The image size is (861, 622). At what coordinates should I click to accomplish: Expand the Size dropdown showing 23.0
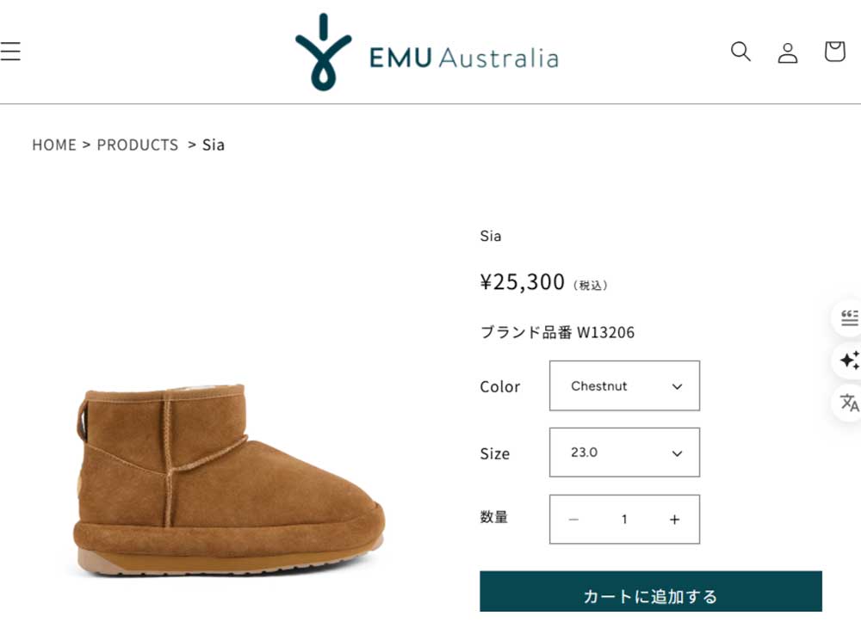point(624,453)
